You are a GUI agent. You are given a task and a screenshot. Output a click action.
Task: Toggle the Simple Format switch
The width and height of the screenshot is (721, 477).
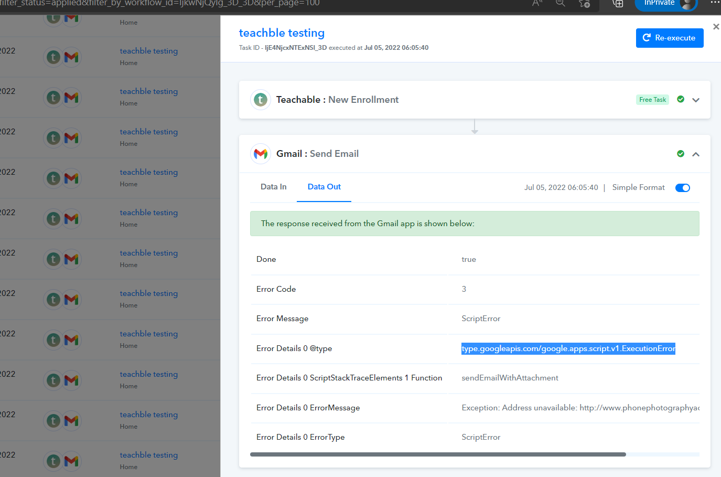click(683, 188)
